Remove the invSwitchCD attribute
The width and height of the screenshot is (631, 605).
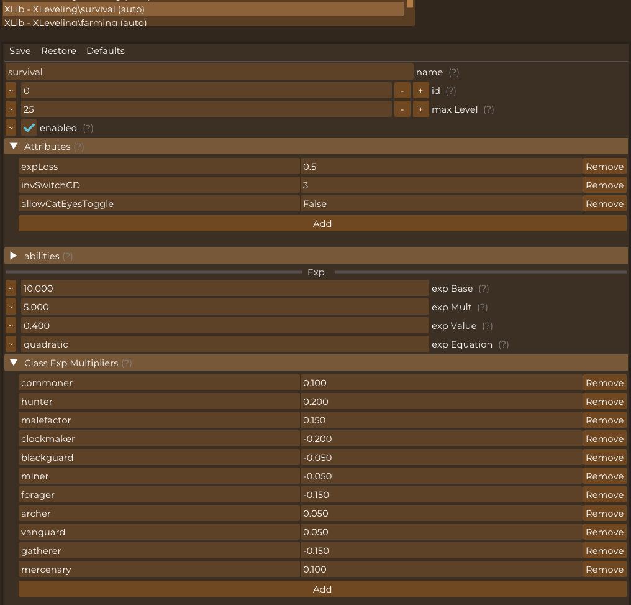point(604,185)
